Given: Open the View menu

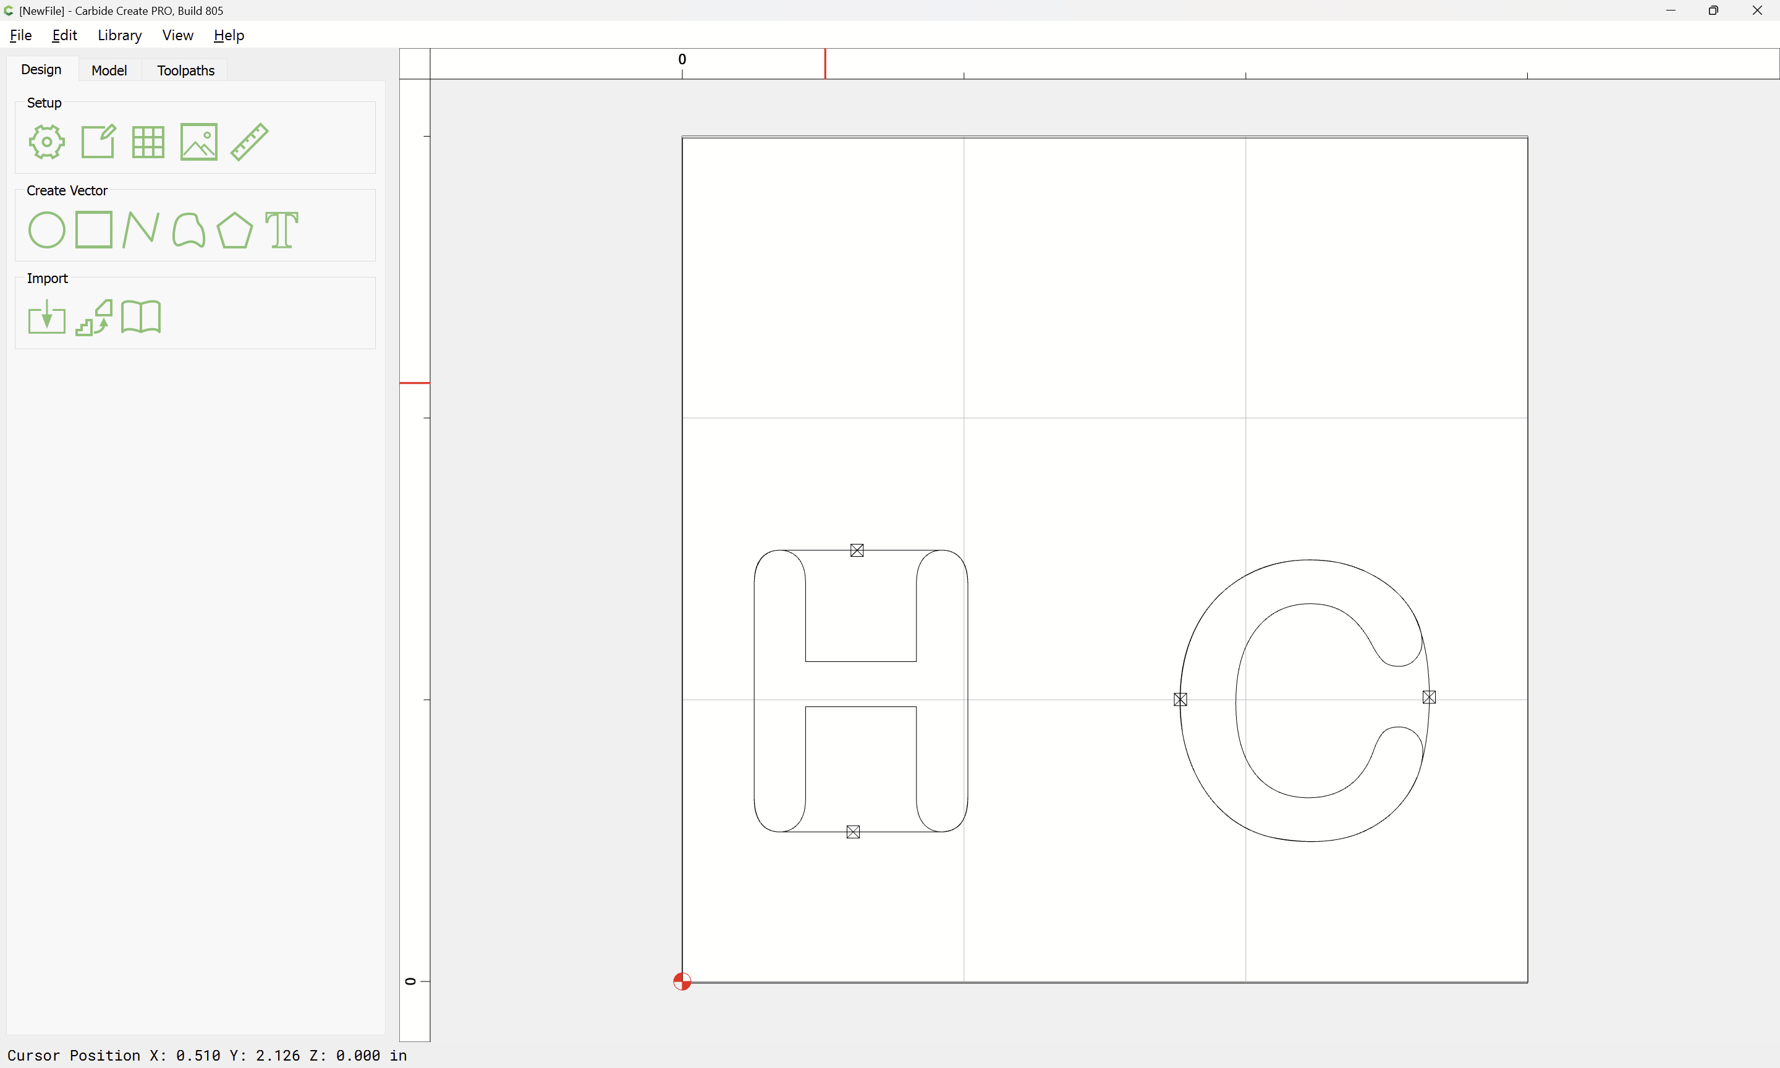Looking at the screenshot, I should point(178,35).
